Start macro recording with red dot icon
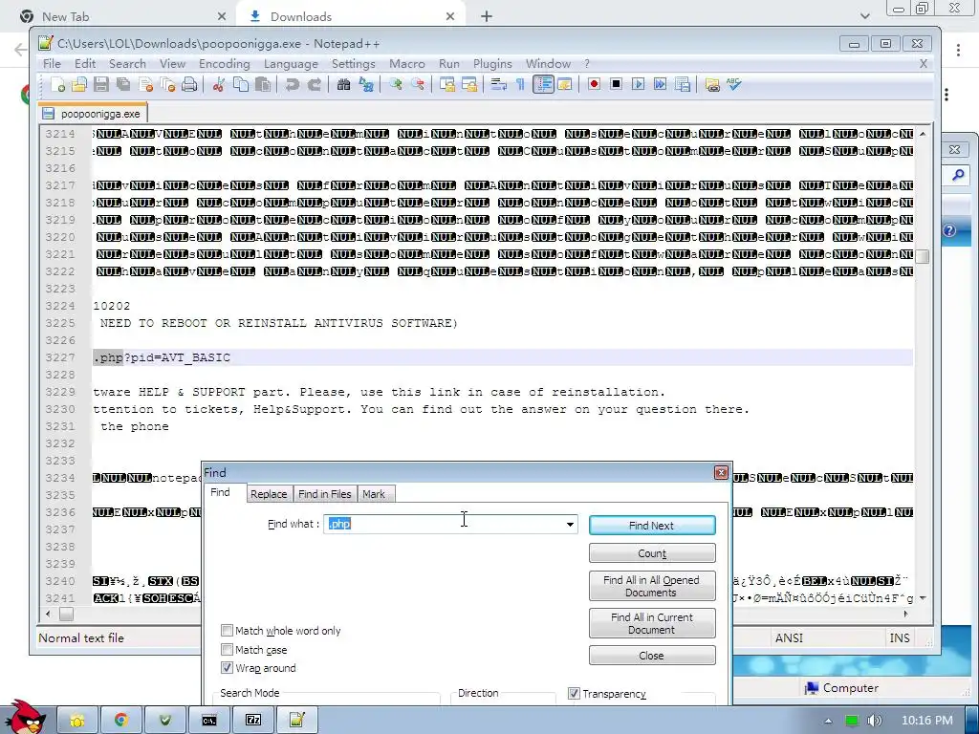Viewport: 979px width, 734px height. [x=594, y=84]
